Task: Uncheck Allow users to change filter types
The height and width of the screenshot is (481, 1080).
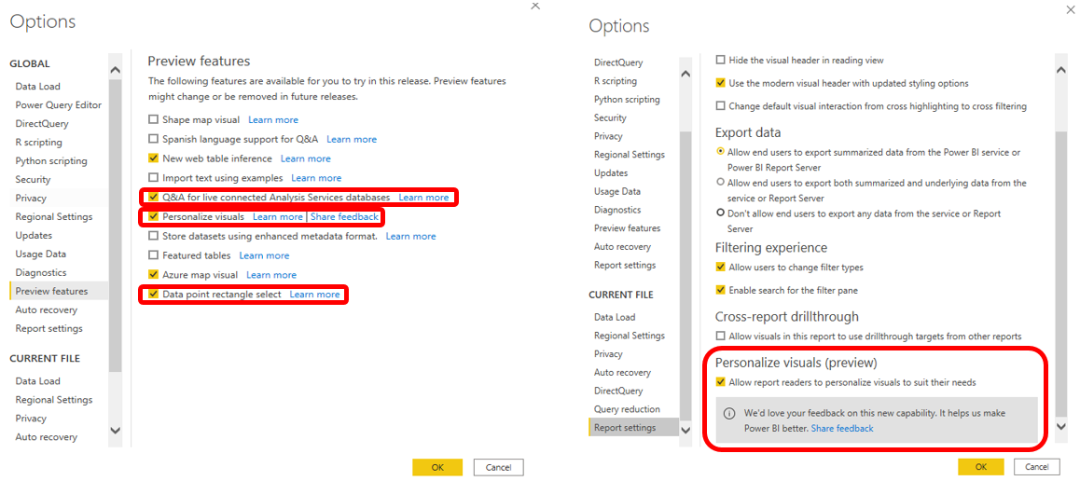Action: click(x=721, y=267)
